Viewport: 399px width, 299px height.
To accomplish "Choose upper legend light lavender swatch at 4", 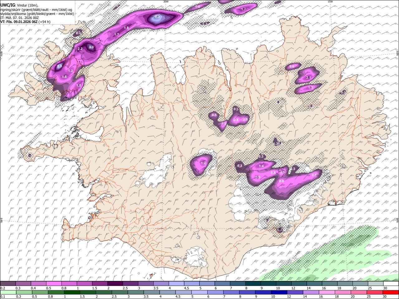I will pyautogui.click(x=176, y=284).
